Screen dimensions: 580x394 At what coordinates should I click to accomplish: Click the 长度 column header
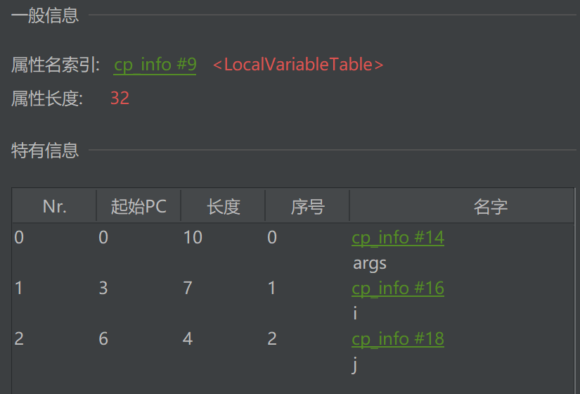(223, 206)
